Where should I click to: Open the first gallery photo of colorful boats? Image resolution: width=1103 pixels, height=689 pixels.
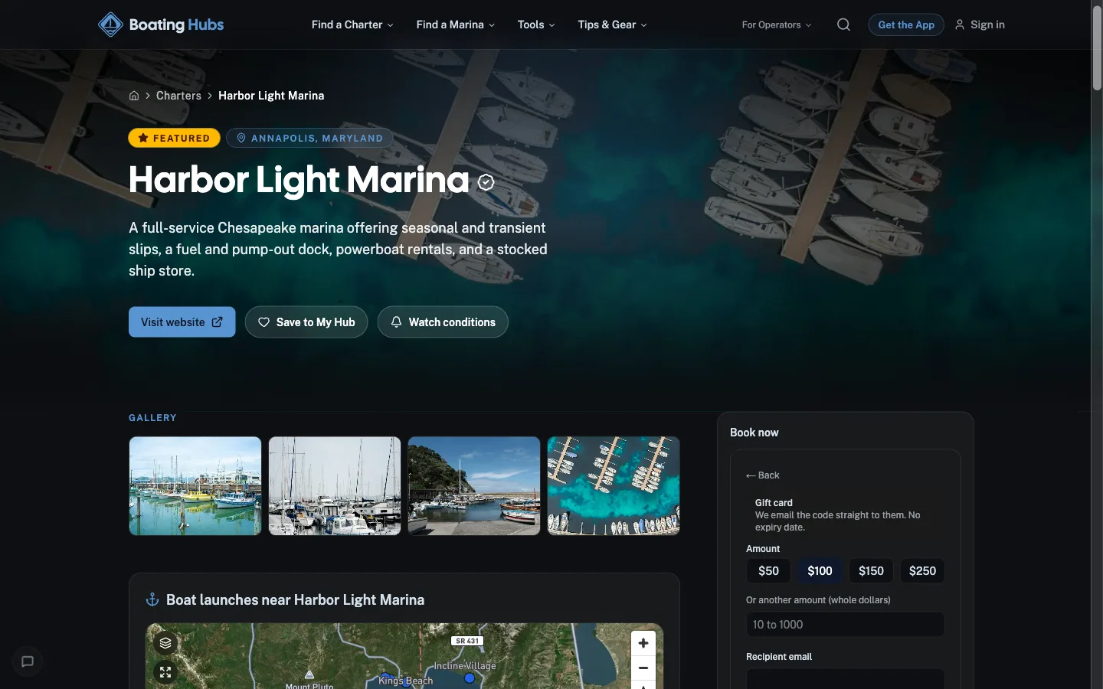195,486
